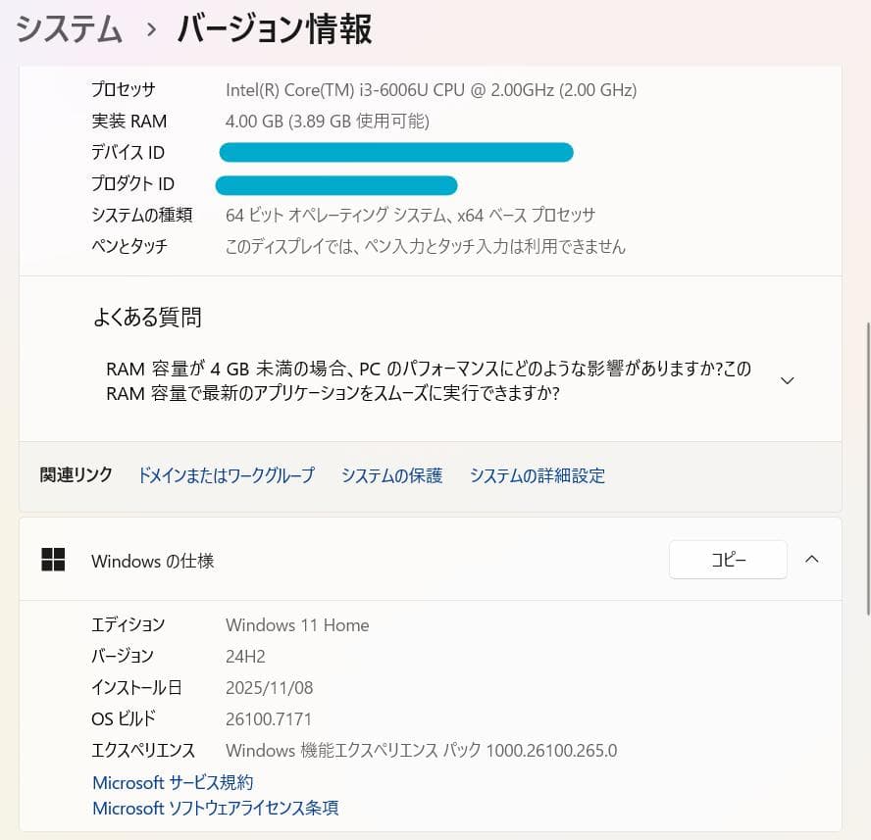Open the よくある質問 disclosure arrow
Screen dimensions: 871x840
click(787, 379)
